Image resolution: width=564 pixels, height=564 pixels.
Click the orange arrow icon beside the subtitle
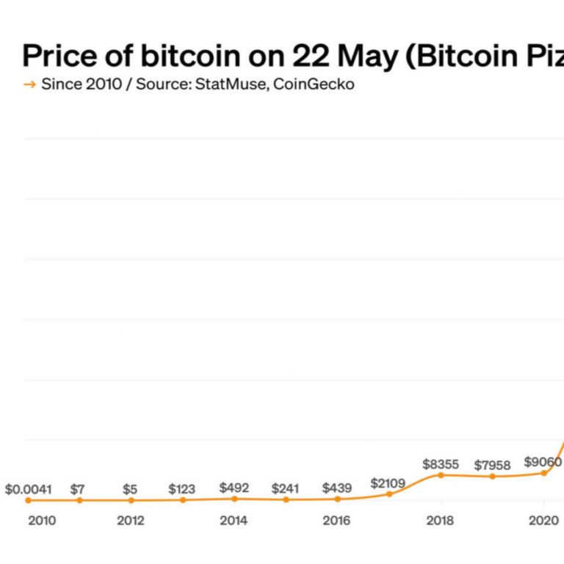click(29, 84)
